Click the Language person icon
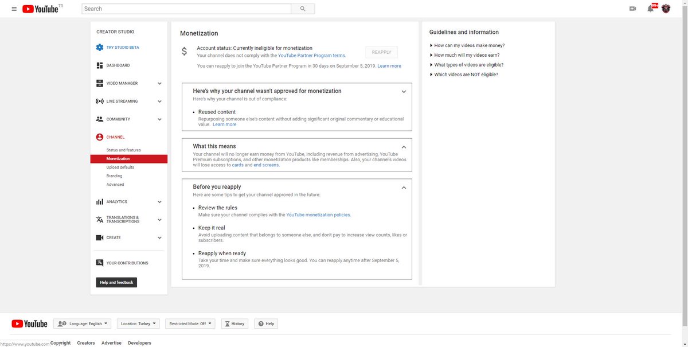688x347 pixels. 62,323
